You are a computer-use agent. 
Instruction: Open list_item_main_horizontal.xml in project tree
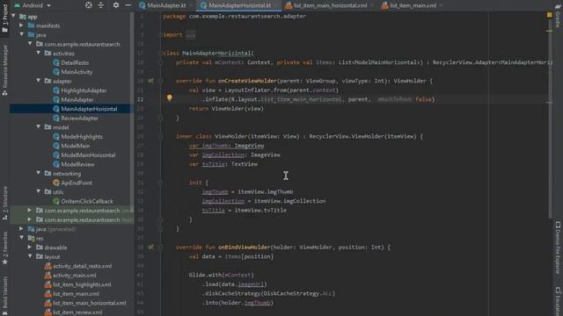(x=89, y=303)
